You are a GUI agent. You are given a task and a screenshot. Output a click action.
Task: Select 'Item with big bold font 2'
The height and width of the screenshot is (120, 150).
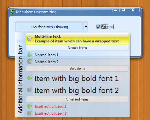(77, 90)
